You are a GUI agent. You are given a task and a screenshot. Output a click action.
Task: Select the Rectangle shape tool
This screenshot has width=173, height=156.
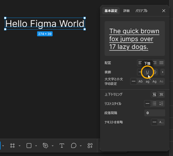pyautogui.click(x=29, y=146)
